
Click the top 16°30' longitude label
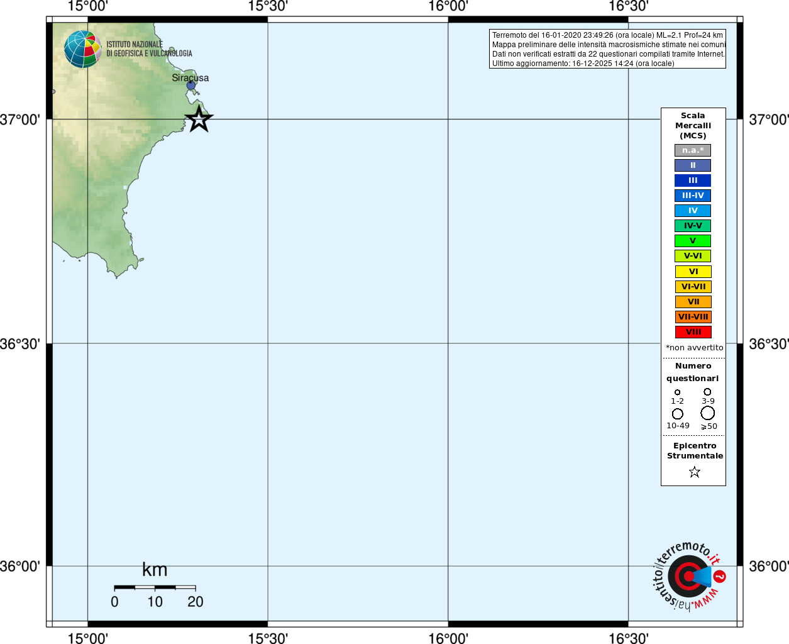coord(629,6)
